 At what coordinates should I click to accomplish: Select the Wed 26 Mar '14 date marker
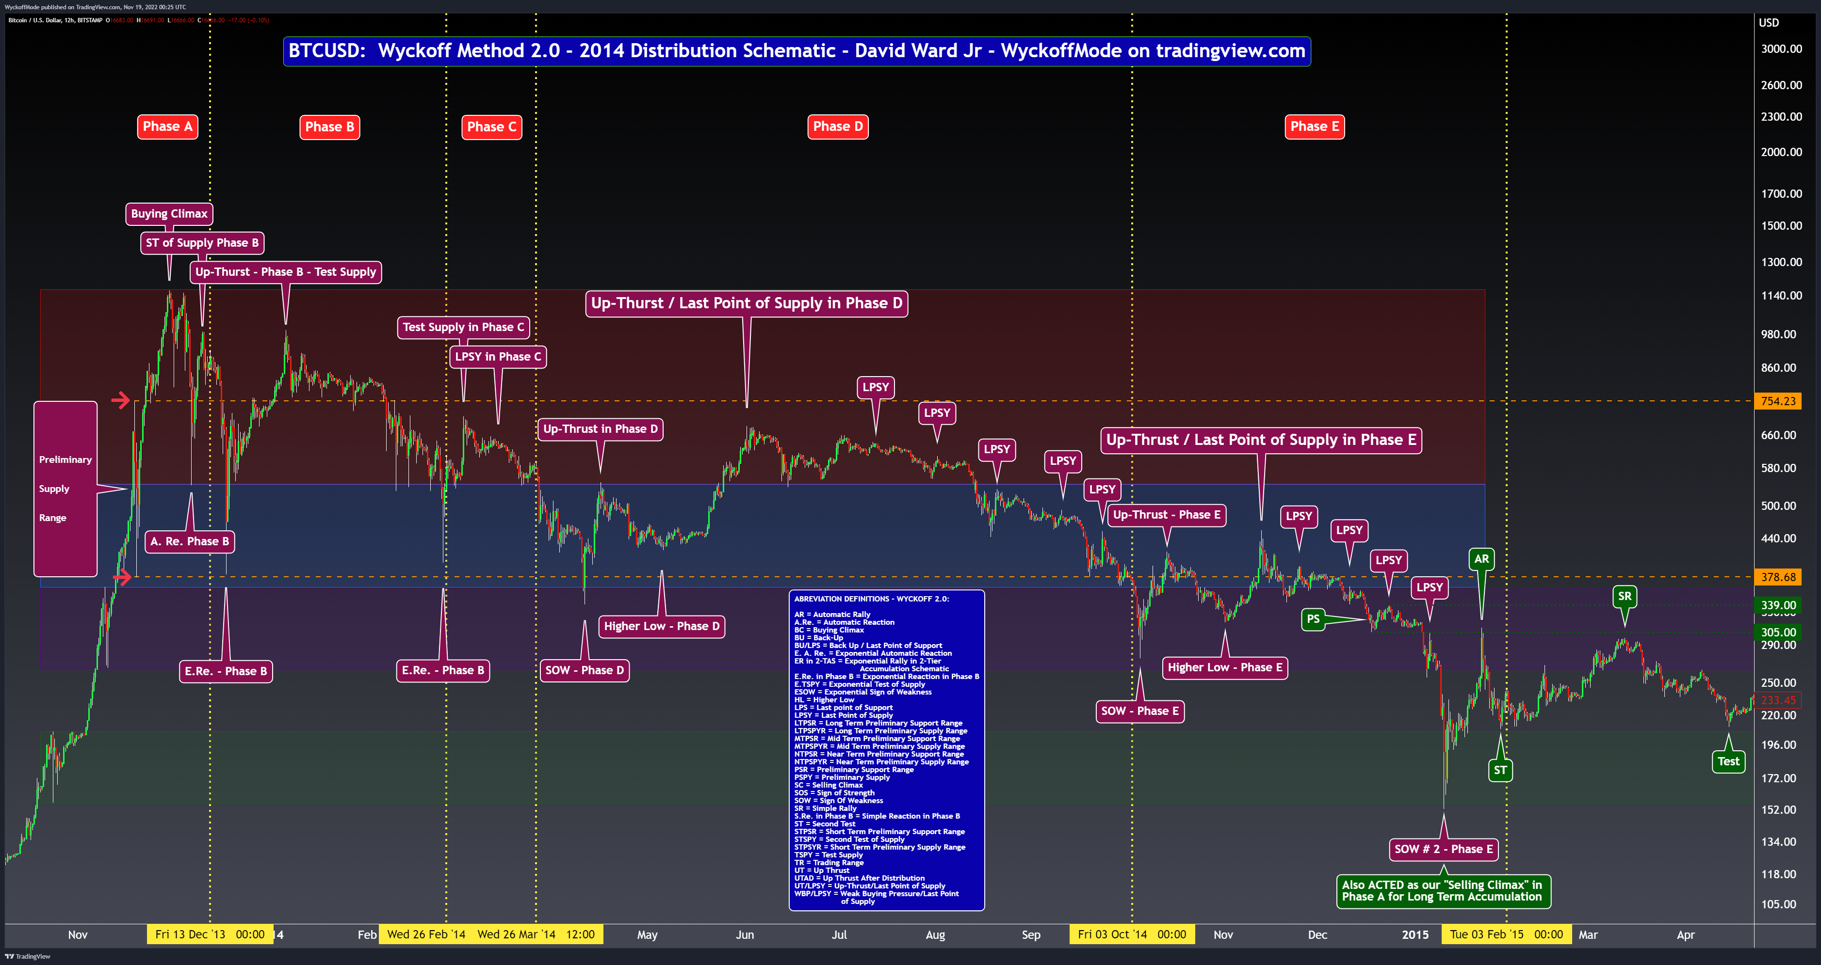click(536, 934)
